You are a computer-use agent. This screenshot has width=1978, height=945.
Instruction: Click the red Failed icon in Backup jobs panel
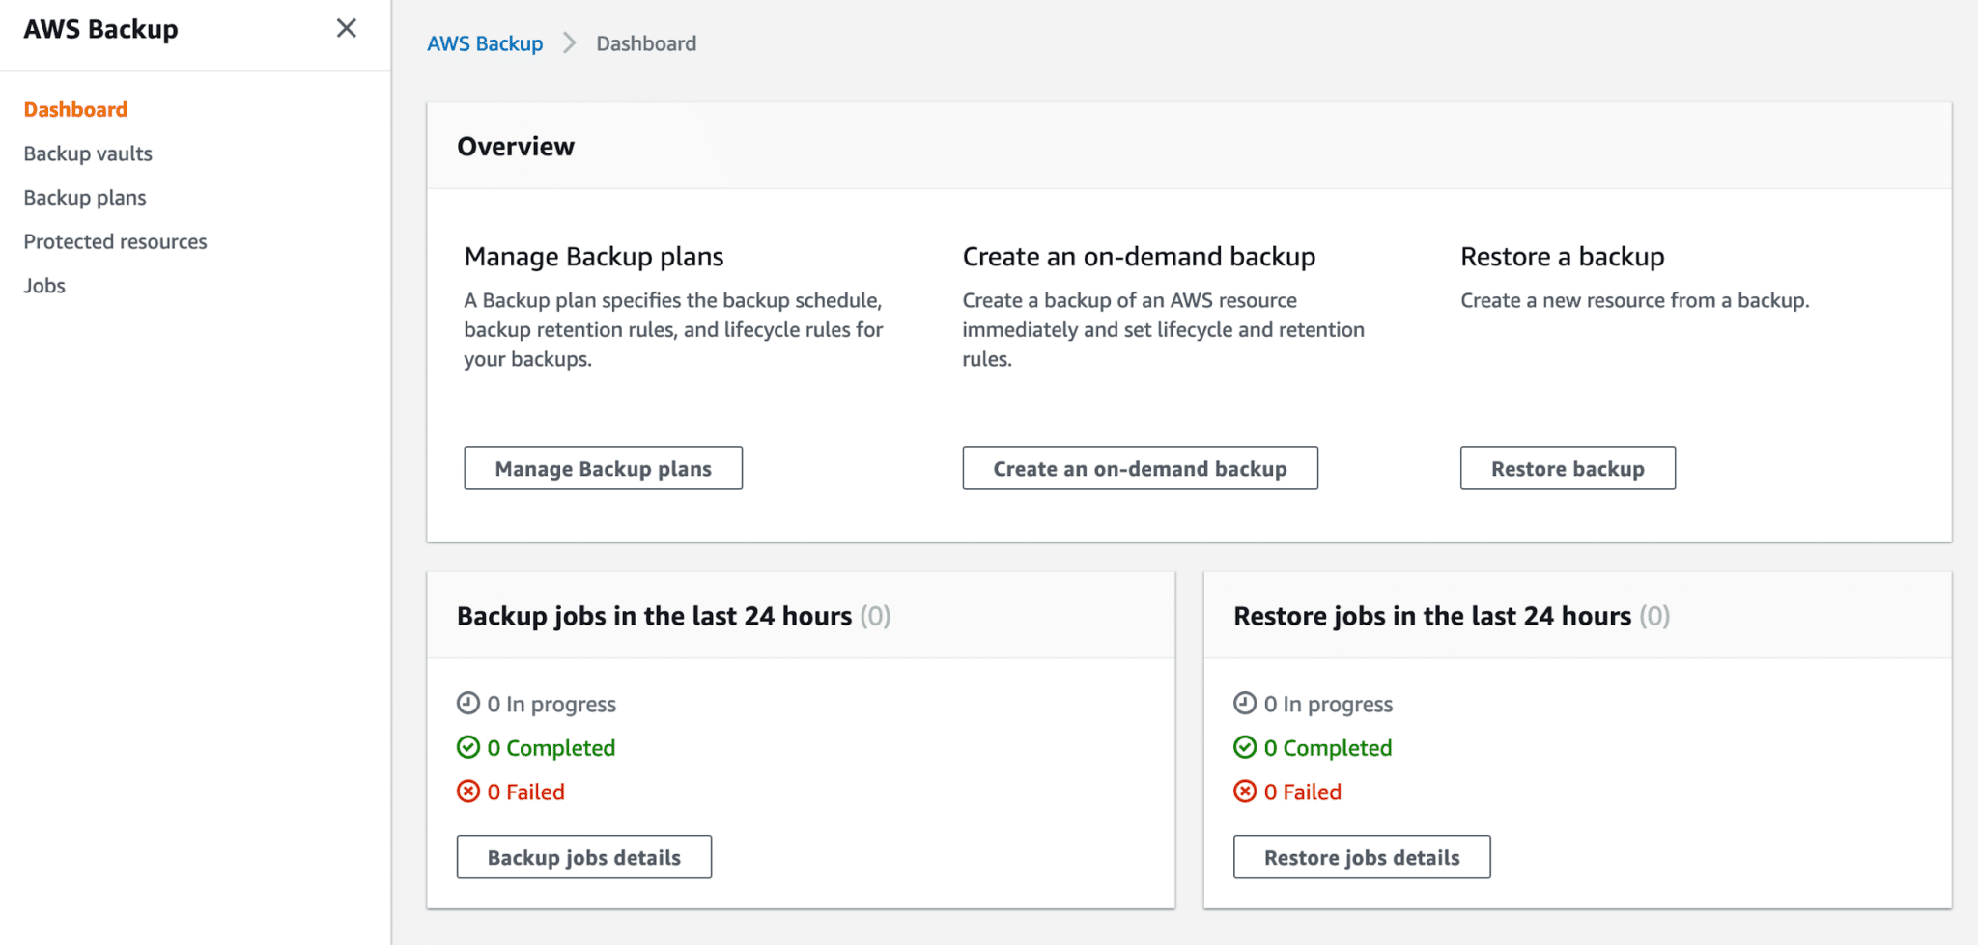coord(469,792)
